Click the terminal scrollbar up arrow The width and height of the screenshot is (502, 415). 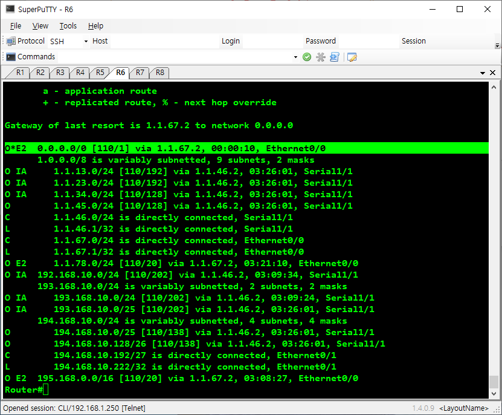(494, 87)
